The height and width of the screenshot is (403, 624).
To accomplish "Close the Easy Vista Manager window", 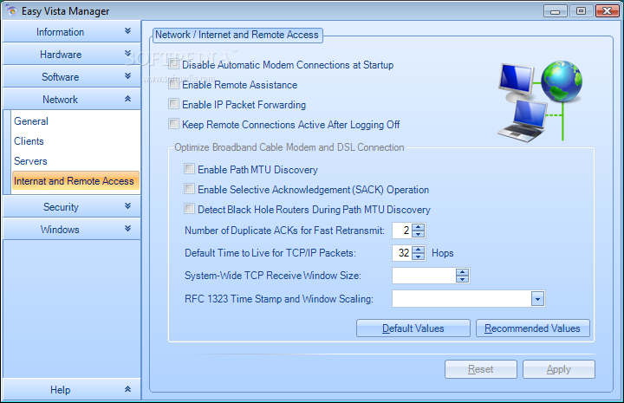I will pyautogui.click(x=608, y=11).
